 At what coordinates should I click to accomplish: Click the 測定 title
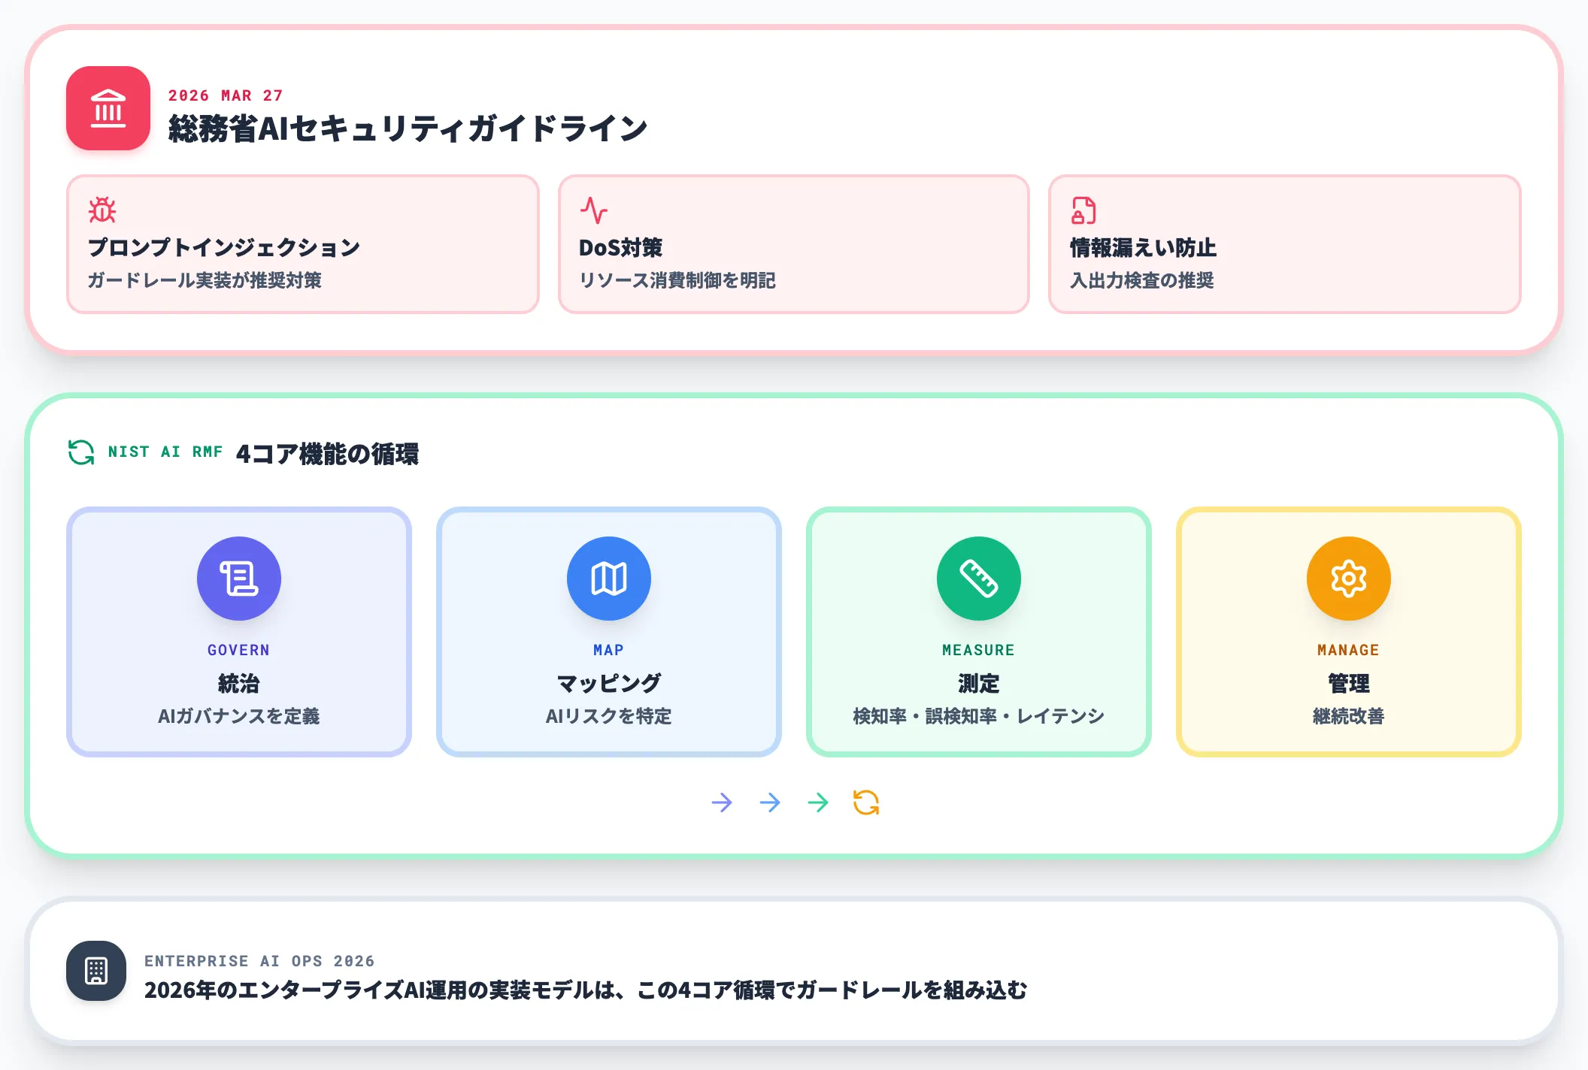979,683
